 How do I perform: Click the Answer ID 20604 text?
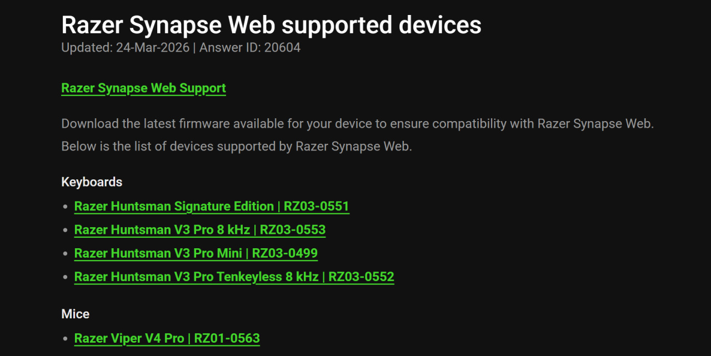pos(250,48)
